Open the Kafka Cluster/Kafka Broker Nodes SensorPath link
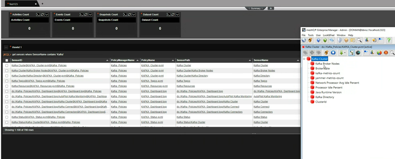This screenshot has width=395, height=159. (x=195, y=71)
